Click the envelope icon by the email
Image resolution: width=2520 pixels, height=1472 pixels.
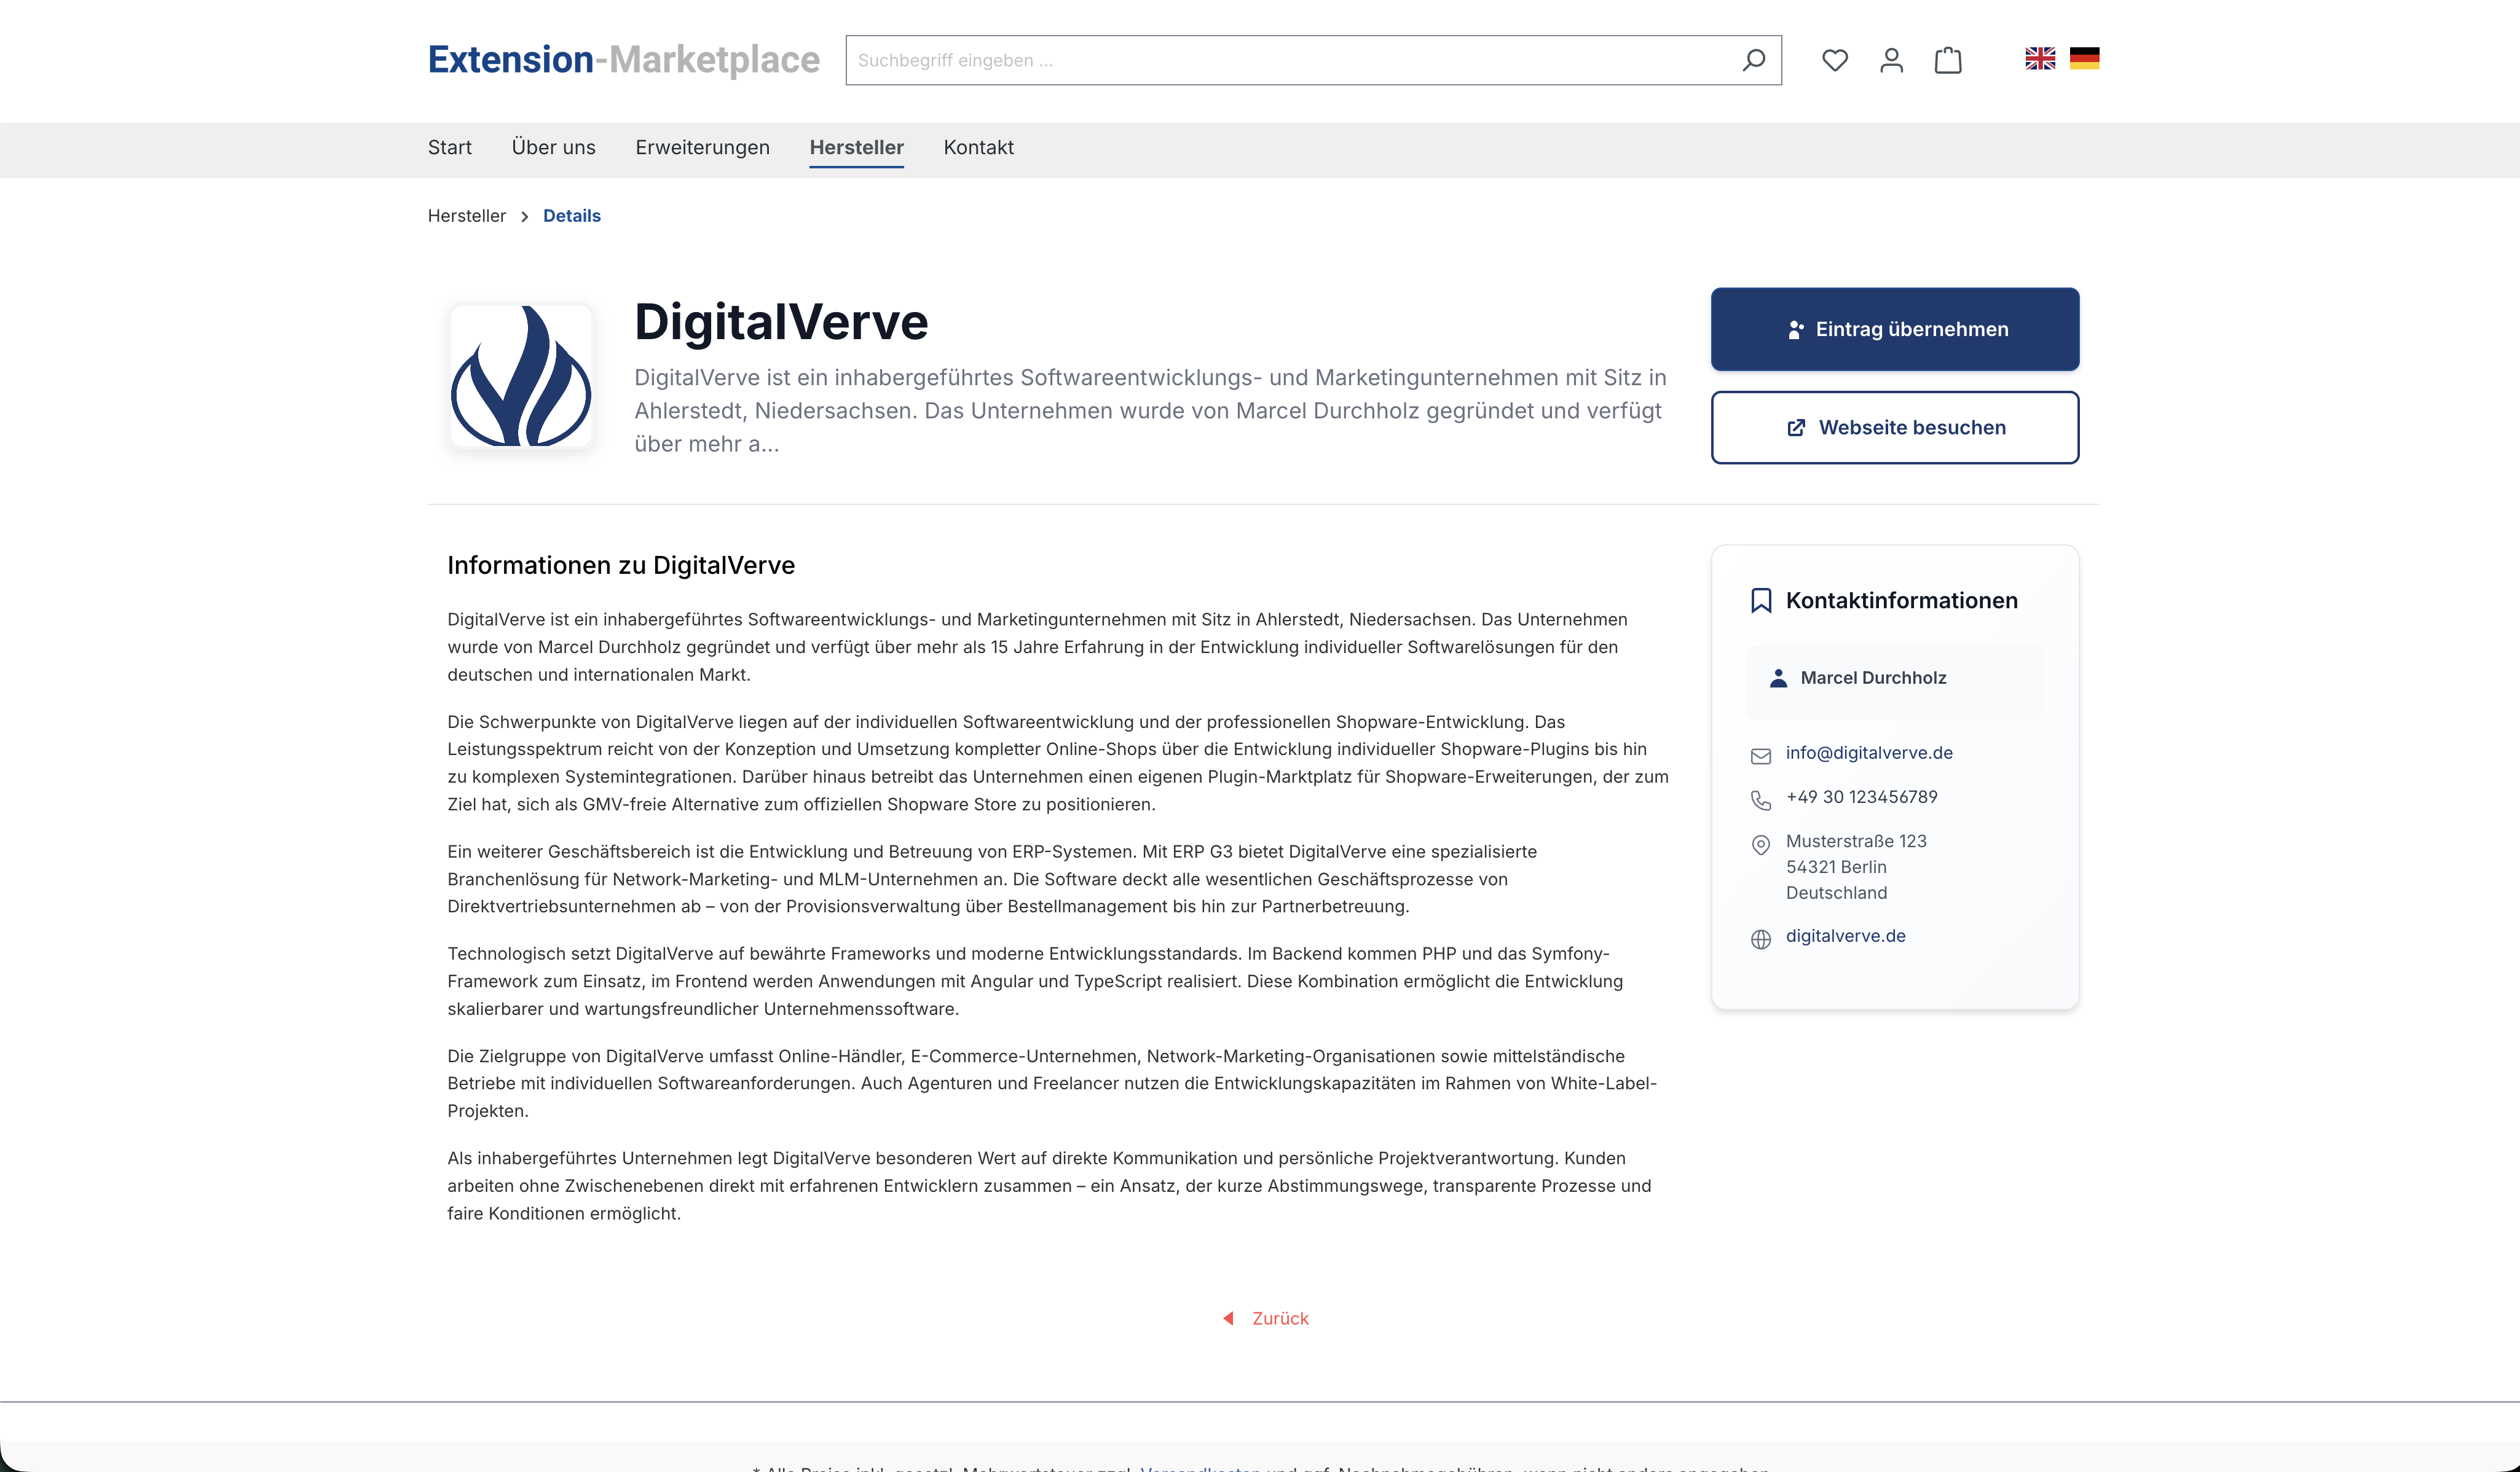click(x=1761, y=756)
